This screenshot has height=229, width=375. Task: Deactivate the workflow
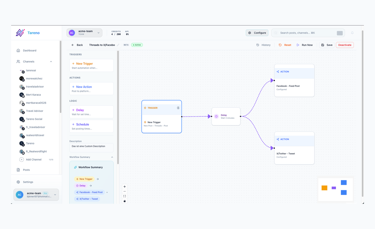(345, 45)
